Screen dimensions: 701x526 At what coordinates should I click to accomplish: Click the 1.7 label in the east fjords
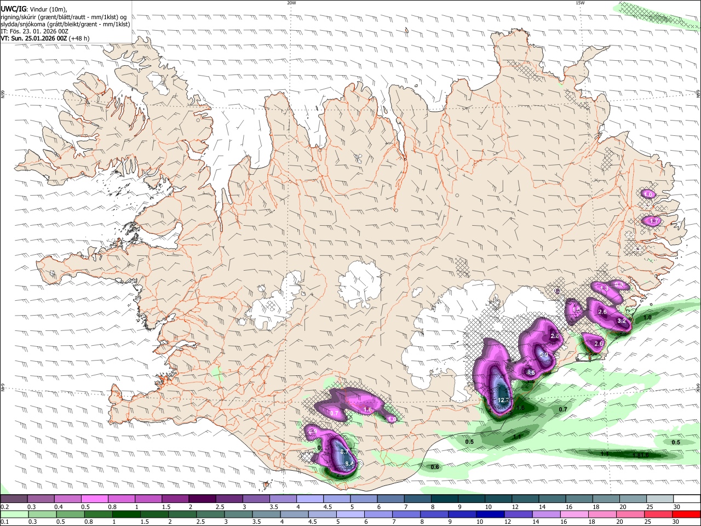click(x=654, y=221)
